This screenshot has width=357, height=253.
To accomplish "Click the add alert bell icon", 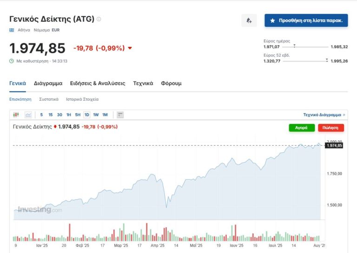I will point(249,20).
